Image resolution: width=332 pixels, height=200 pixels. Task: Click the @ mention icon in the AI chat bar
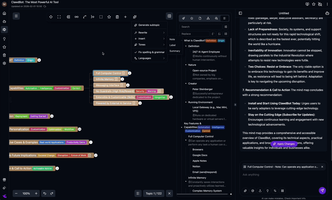[x=253, y=191]
